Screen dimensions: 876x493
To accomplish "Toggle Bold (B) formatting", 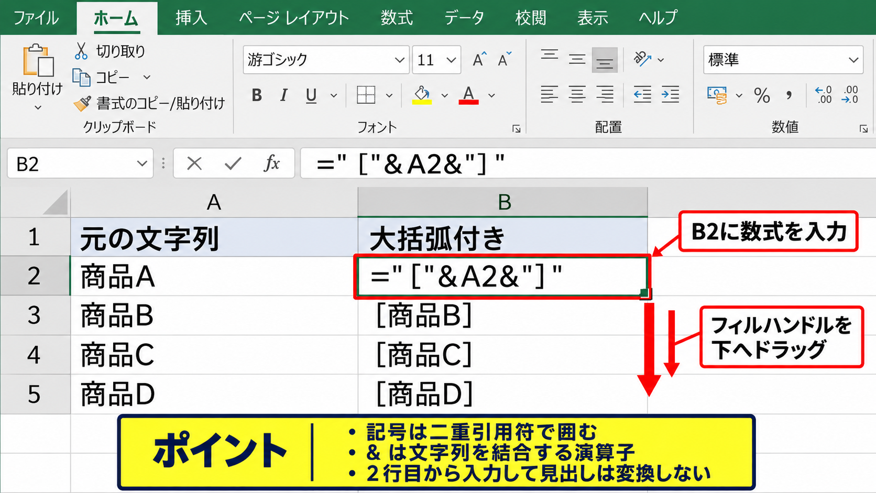I will tap(257, 95).
